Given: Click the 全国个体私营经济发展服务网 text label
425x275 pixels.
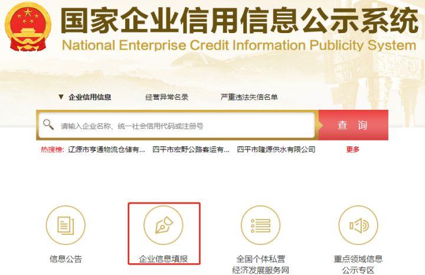Looking at the screenshot, I should [x=261, y=264].
